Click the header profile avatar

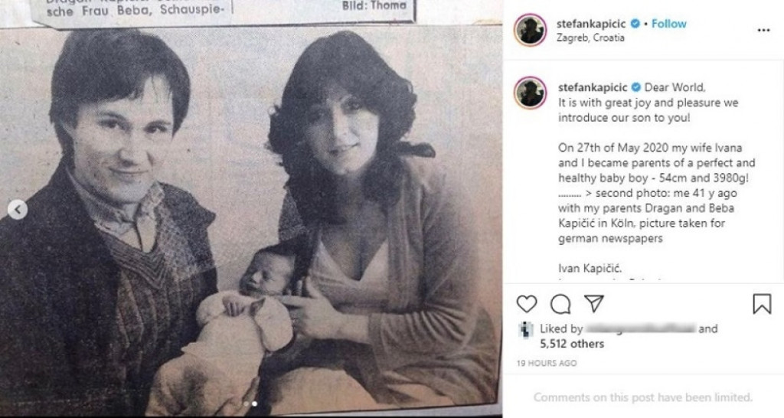[530, 30]
